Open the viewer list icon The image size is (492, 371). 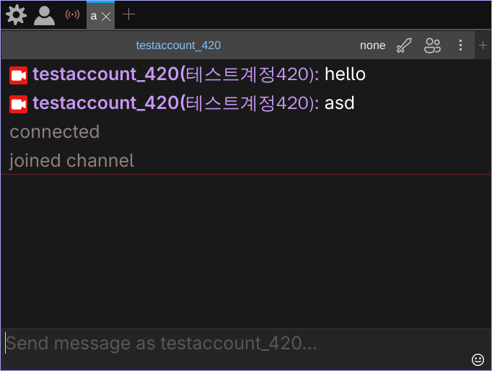point(433,45)
